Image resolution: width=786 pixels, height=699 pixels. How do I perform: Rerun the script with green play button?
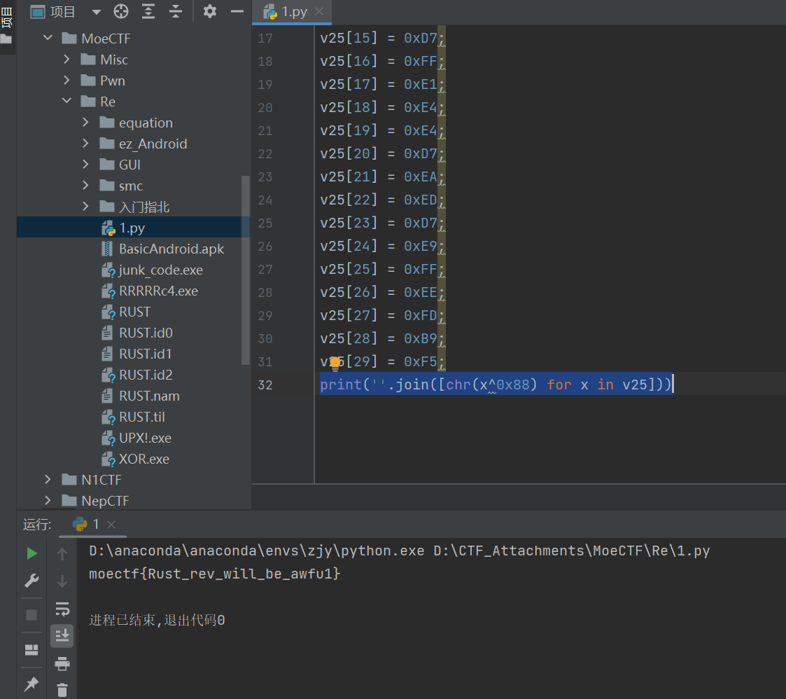(31, 553)
